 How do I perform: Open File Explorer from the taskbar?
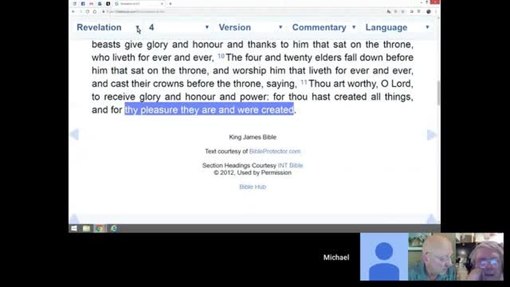coord(86,229)
